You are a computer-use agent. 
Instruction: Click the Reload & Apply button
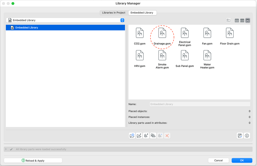pos(33,160)
